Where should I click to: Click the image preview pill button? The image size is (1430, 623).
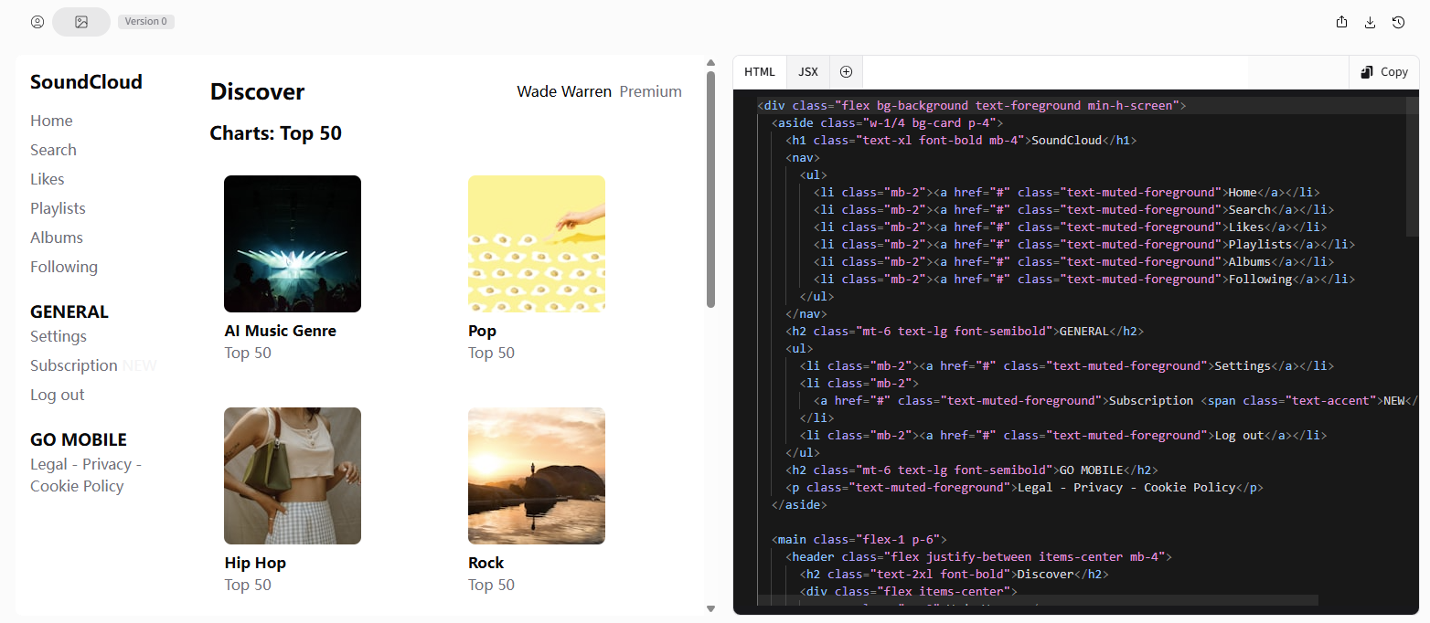point(81,22)
